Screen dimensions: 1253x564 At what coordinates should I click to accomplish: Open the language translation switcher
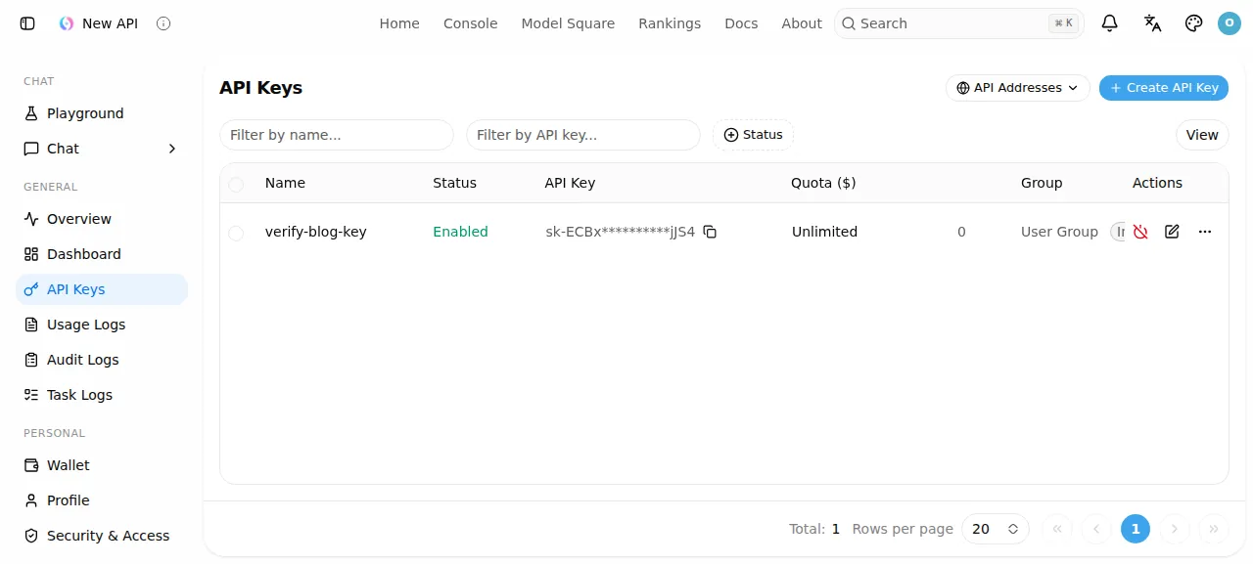1152,23
